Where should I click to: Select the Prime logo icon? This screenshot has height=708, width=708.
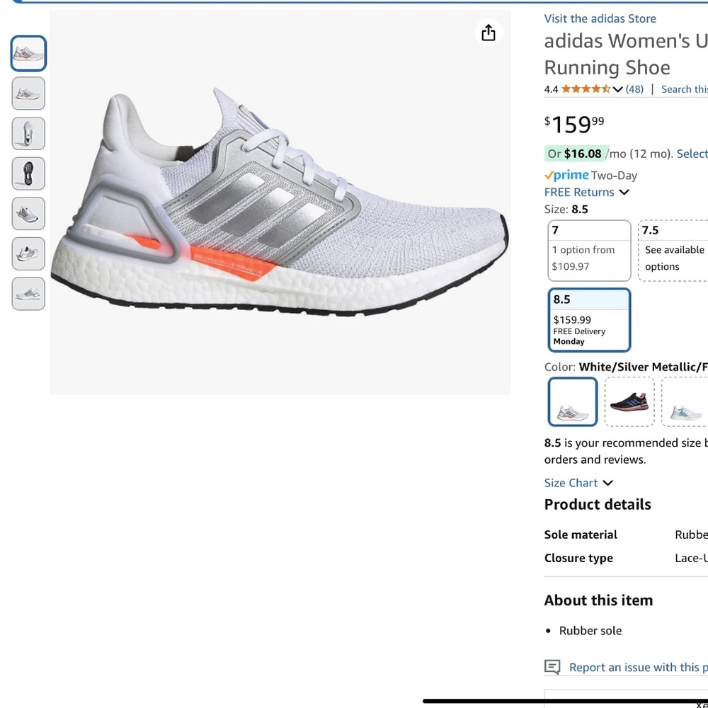[x=565, y=175]
